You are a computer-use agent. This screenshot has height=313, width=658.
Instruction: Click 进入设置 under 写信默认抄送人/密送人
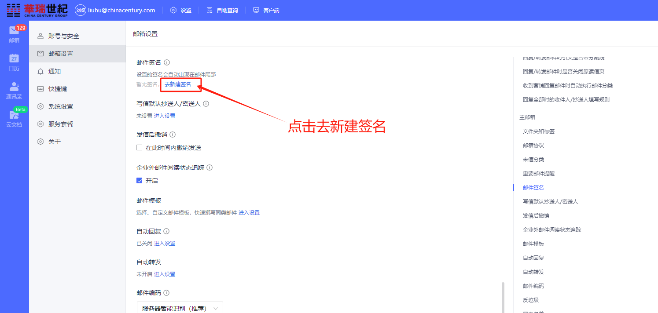(x=165, y=116)
